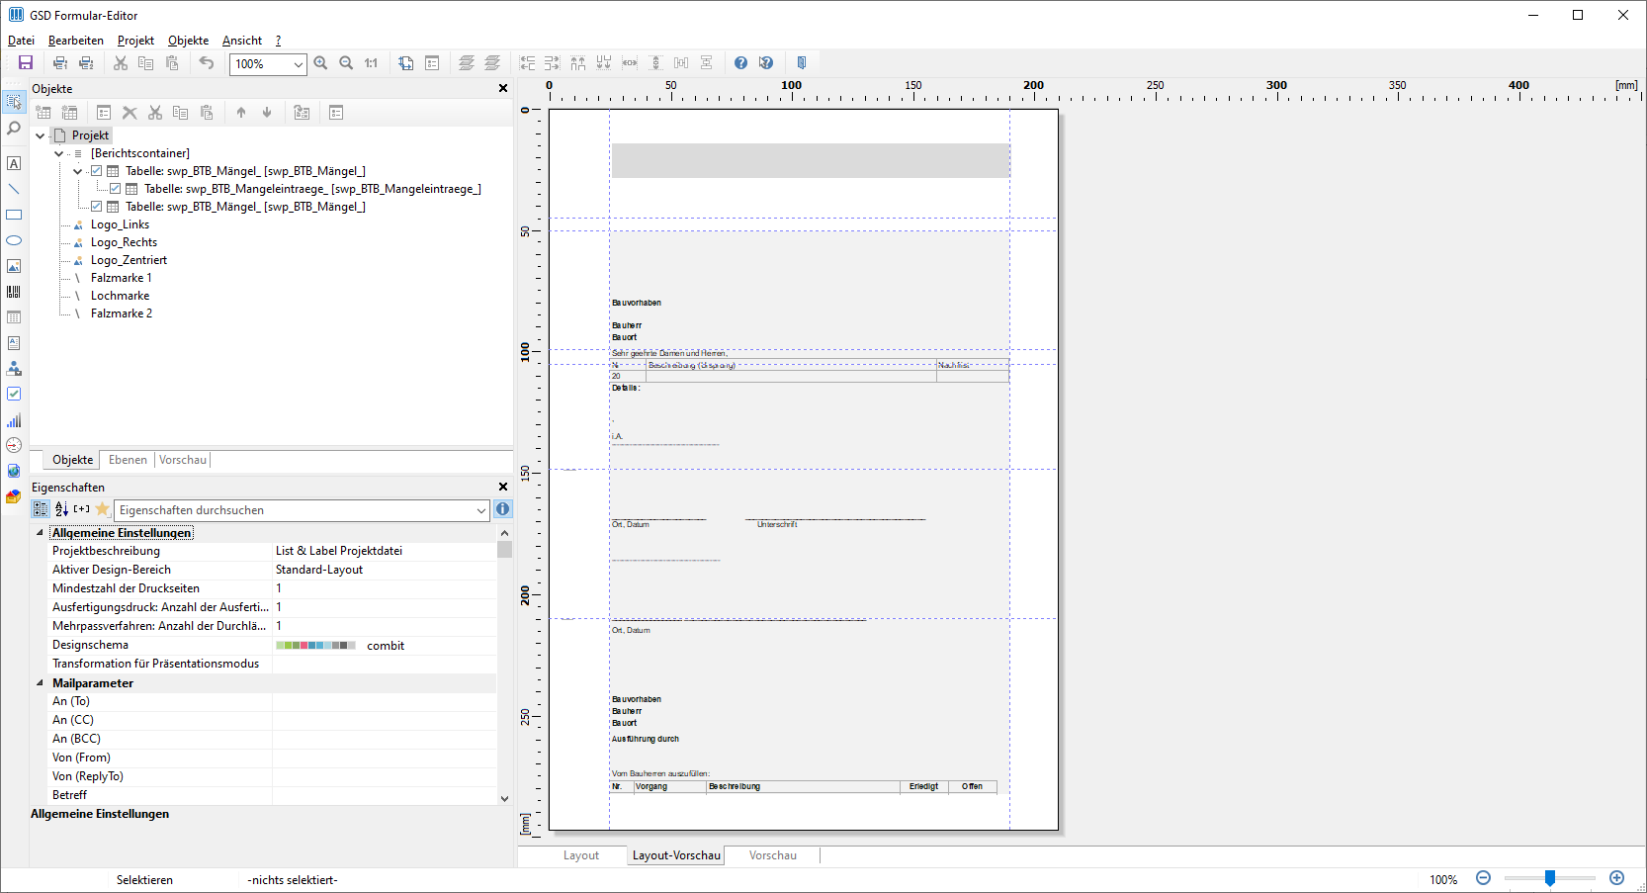Select the Gauge object tool

tap(14, 445)
